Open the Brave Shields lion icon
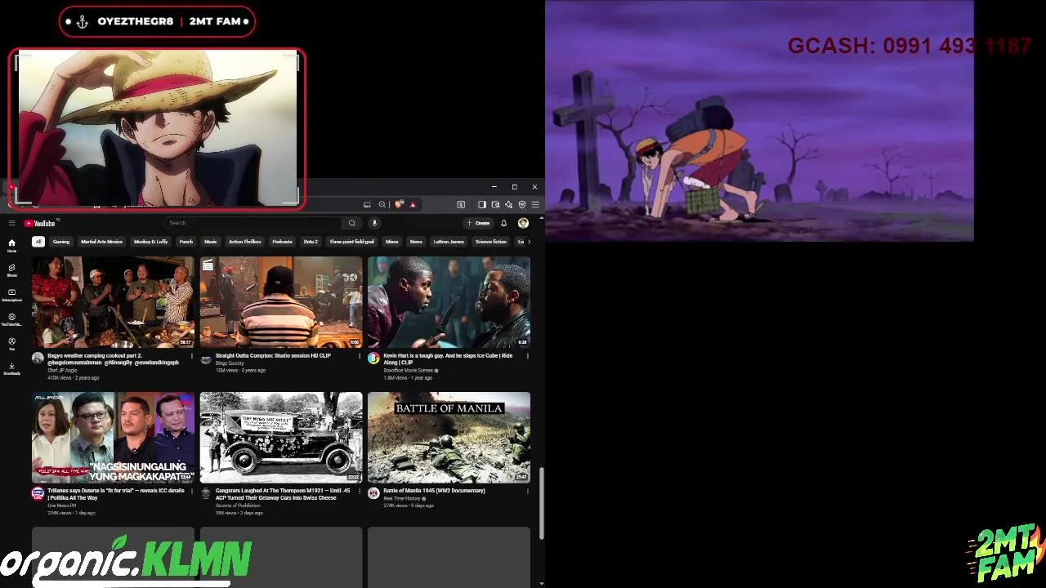Image resolution: width=1046 pixels, height=588 pixels. (x=398, y=204)
